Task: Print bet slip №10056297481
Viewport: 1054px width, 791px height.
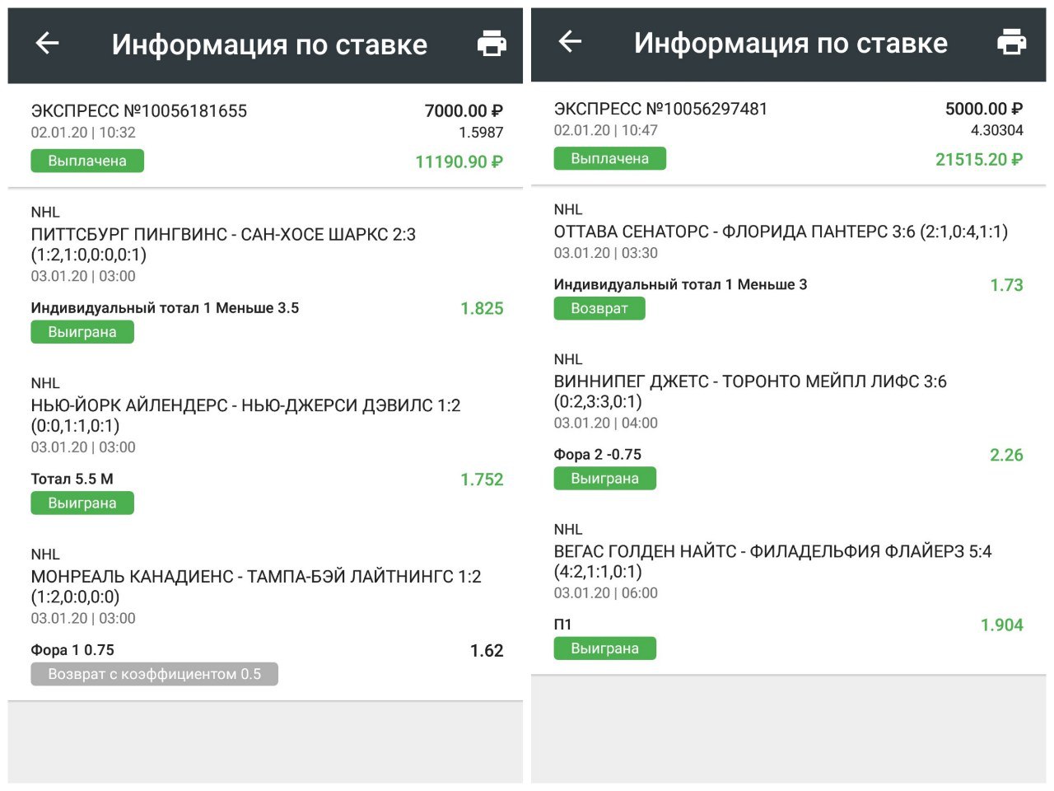Action: click(x=1011, y=42)
